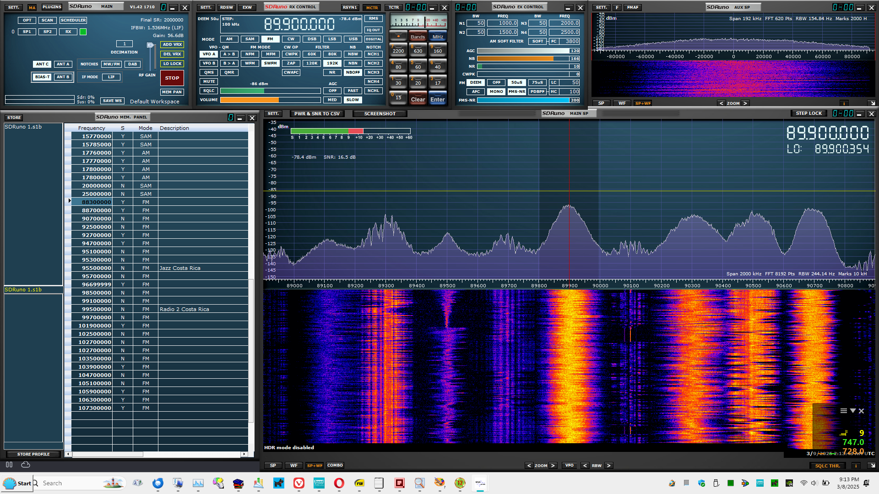Increase zoom with Main SP right arrow
Image resolution: width=879 pixels, height=494 pixels.
[553, 466]
